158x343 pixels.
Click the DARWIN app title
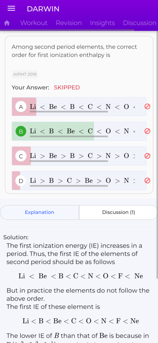point(43,9)
